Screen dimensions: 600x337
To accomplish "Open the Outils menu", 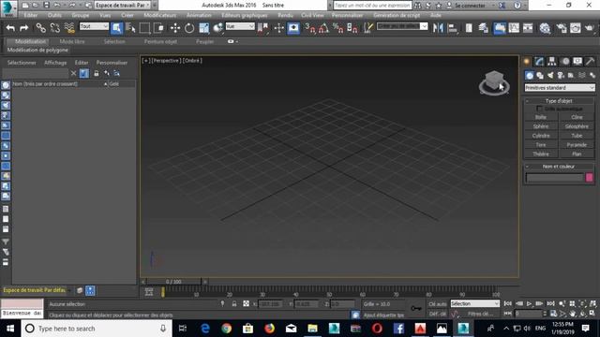I will click(x=54, y=15).
